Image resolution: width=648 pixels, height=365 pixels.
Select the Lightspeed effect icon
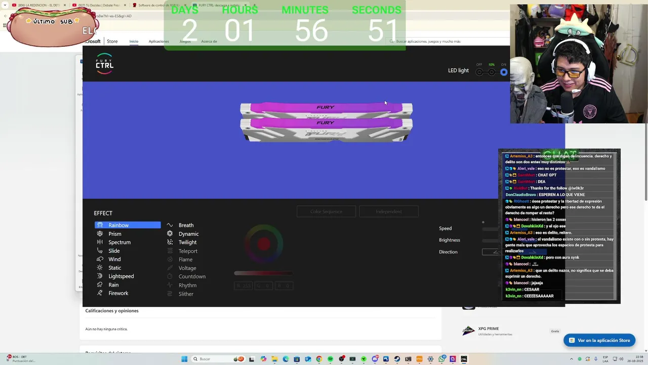tap(100, 276)
